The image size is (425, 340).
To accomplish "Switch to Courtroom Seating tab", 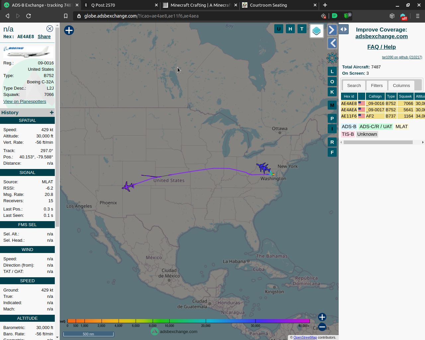I will coord(280,5).
